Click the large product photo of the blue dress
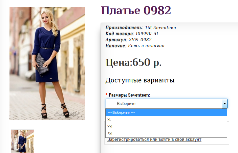This screenshot has height=153, width=238. pos(47,63)
